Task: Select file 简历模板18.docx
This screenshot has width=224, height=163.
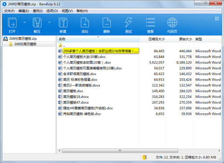Action: tap(76, 97)
